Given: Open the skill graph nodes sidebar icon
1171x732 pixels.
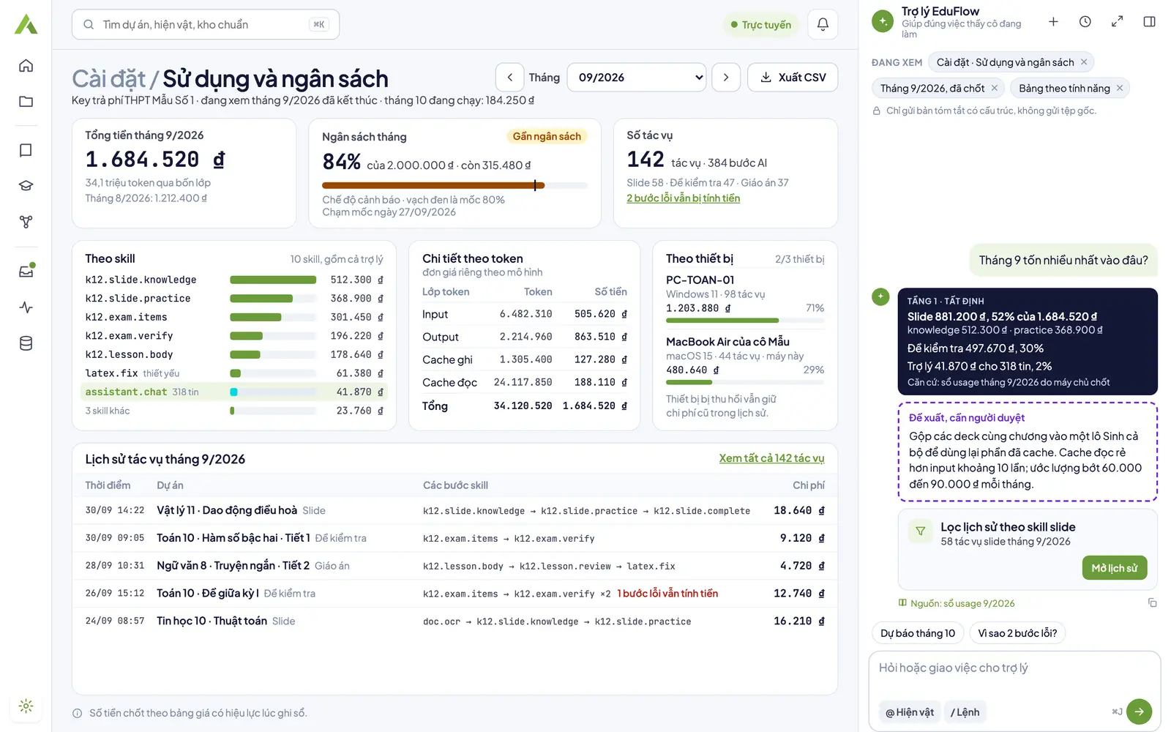Looking at the screenshot, I should tap(26, 222).
